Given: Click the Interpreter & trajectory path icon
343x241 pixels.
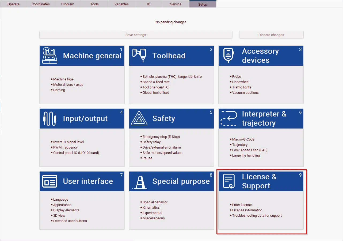Looking at the screenshot, I should coord(229,118).
